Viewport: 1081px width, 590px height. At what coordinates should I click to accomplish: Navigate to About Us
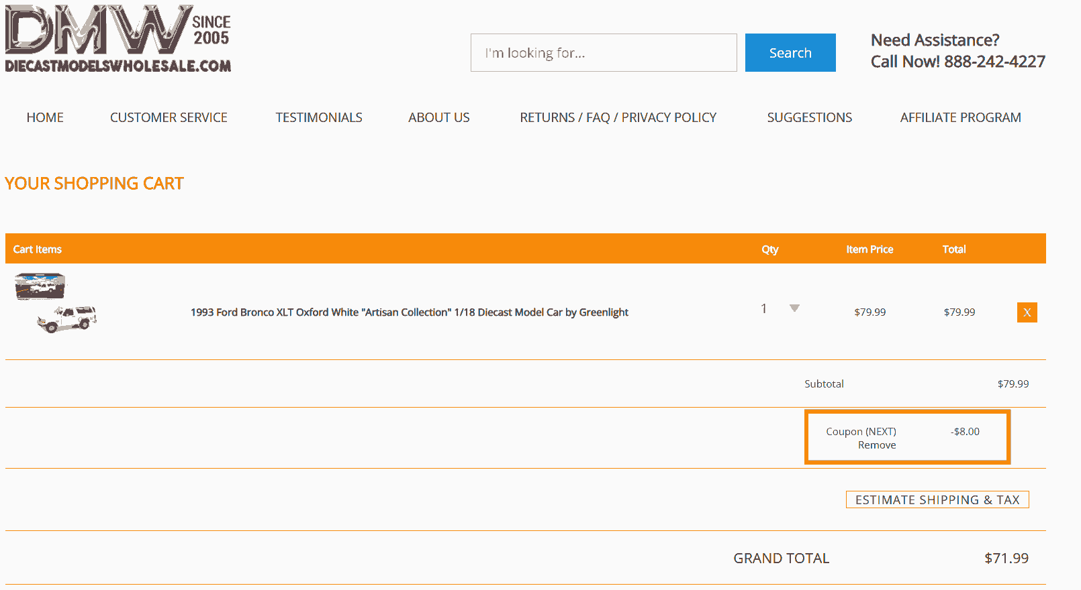tap(438, 117)
